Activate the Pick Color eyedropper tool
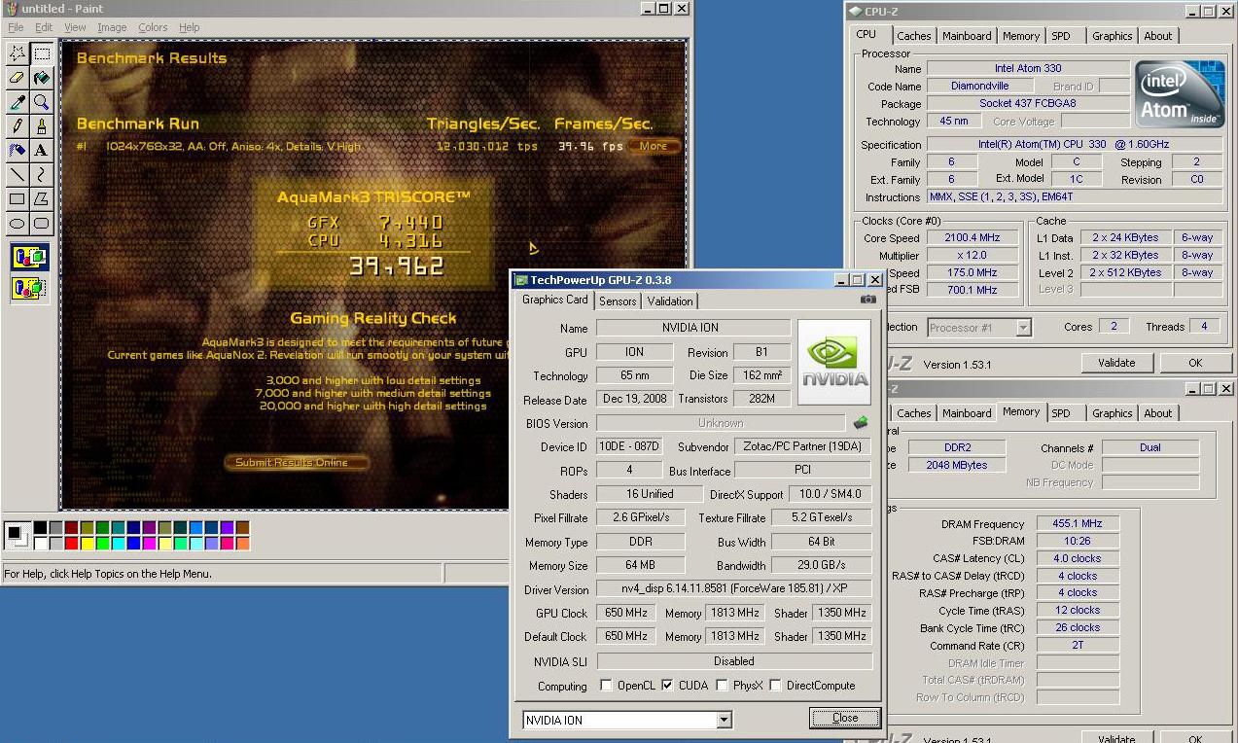Image resolution: width=1238 pixels, height=743 pixels. pyautogui.click(x=17, y=102)
